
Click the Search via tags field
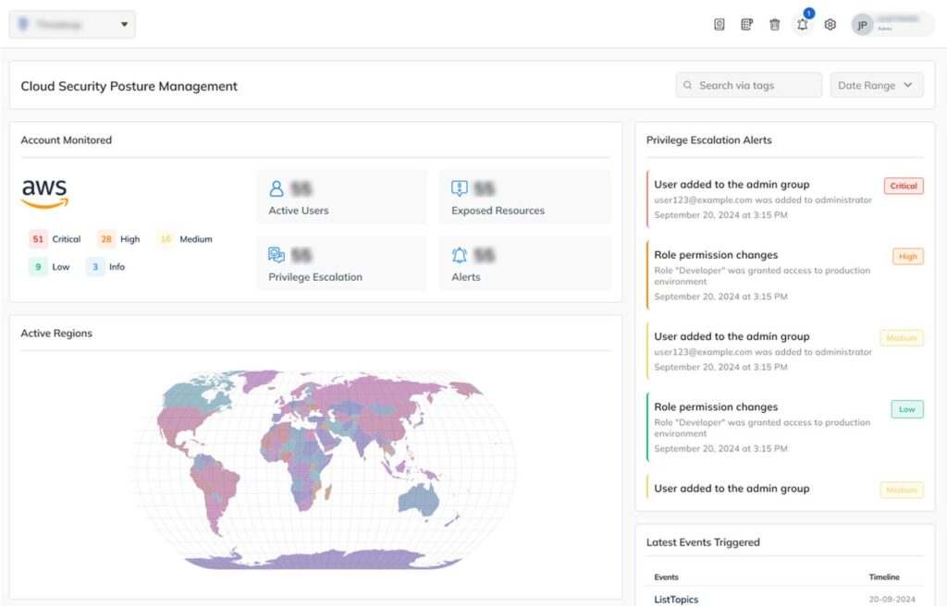[747, 84]
